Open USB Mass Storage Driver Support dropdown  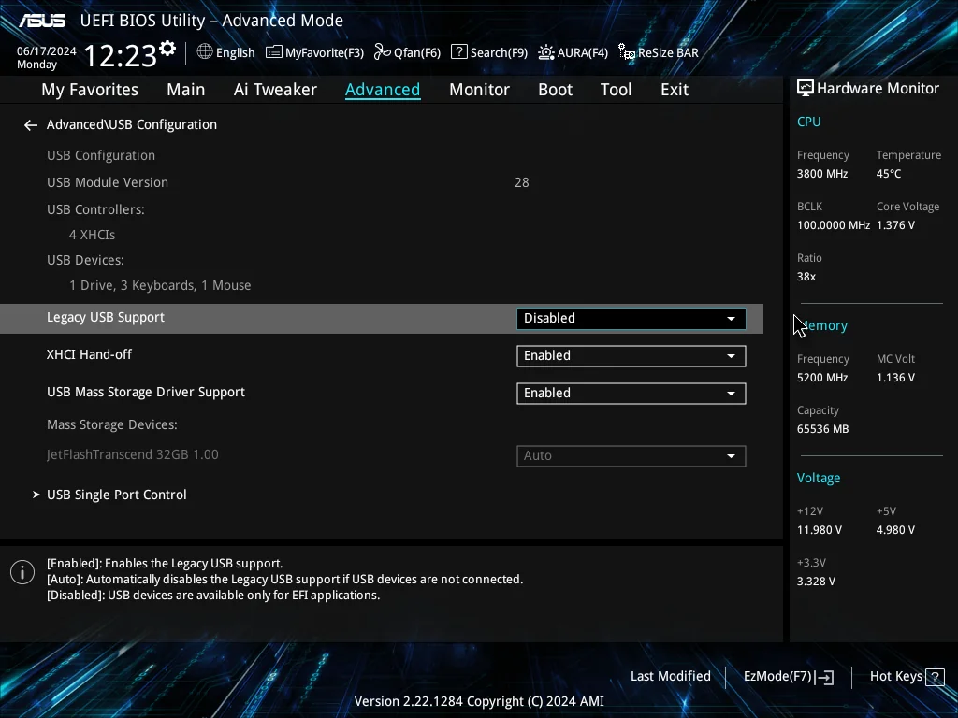click(631, 394)
